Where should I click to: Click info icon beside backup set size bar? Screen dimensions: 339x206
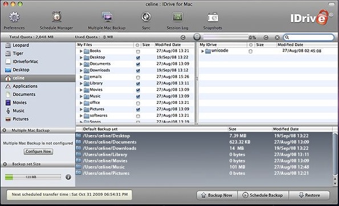coord(68,177)
